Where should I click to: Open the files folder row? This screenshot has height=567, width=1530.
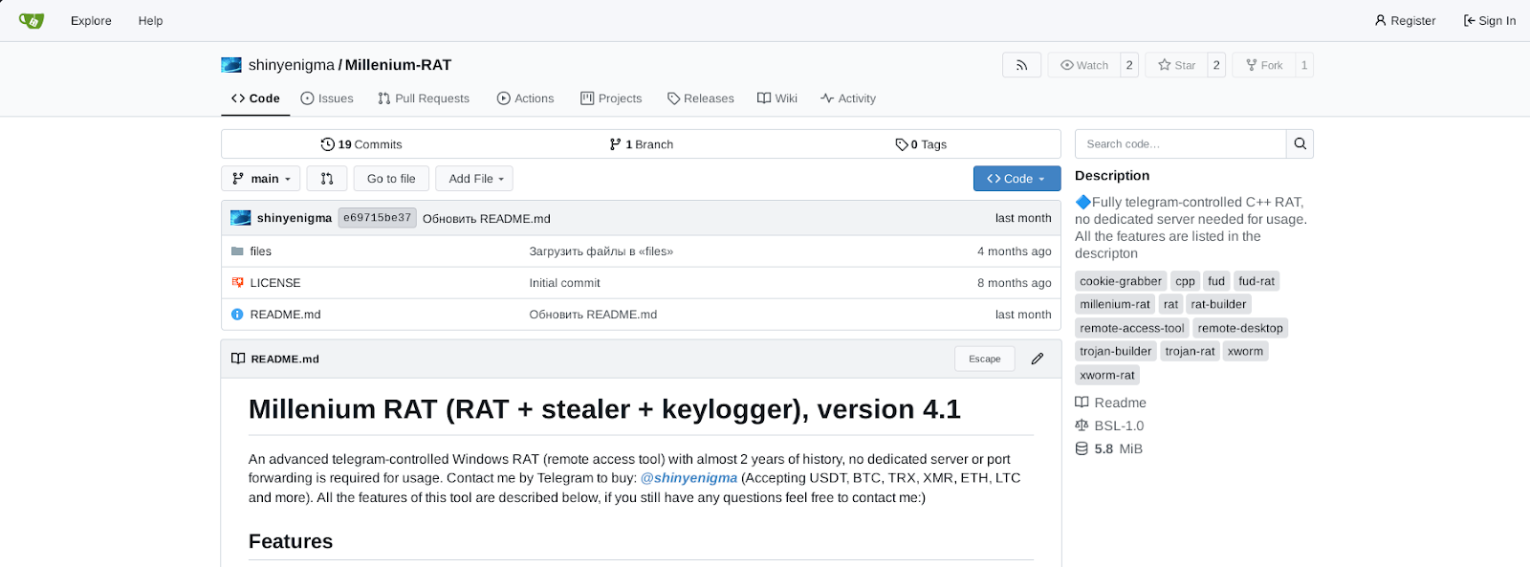point(641,251)
